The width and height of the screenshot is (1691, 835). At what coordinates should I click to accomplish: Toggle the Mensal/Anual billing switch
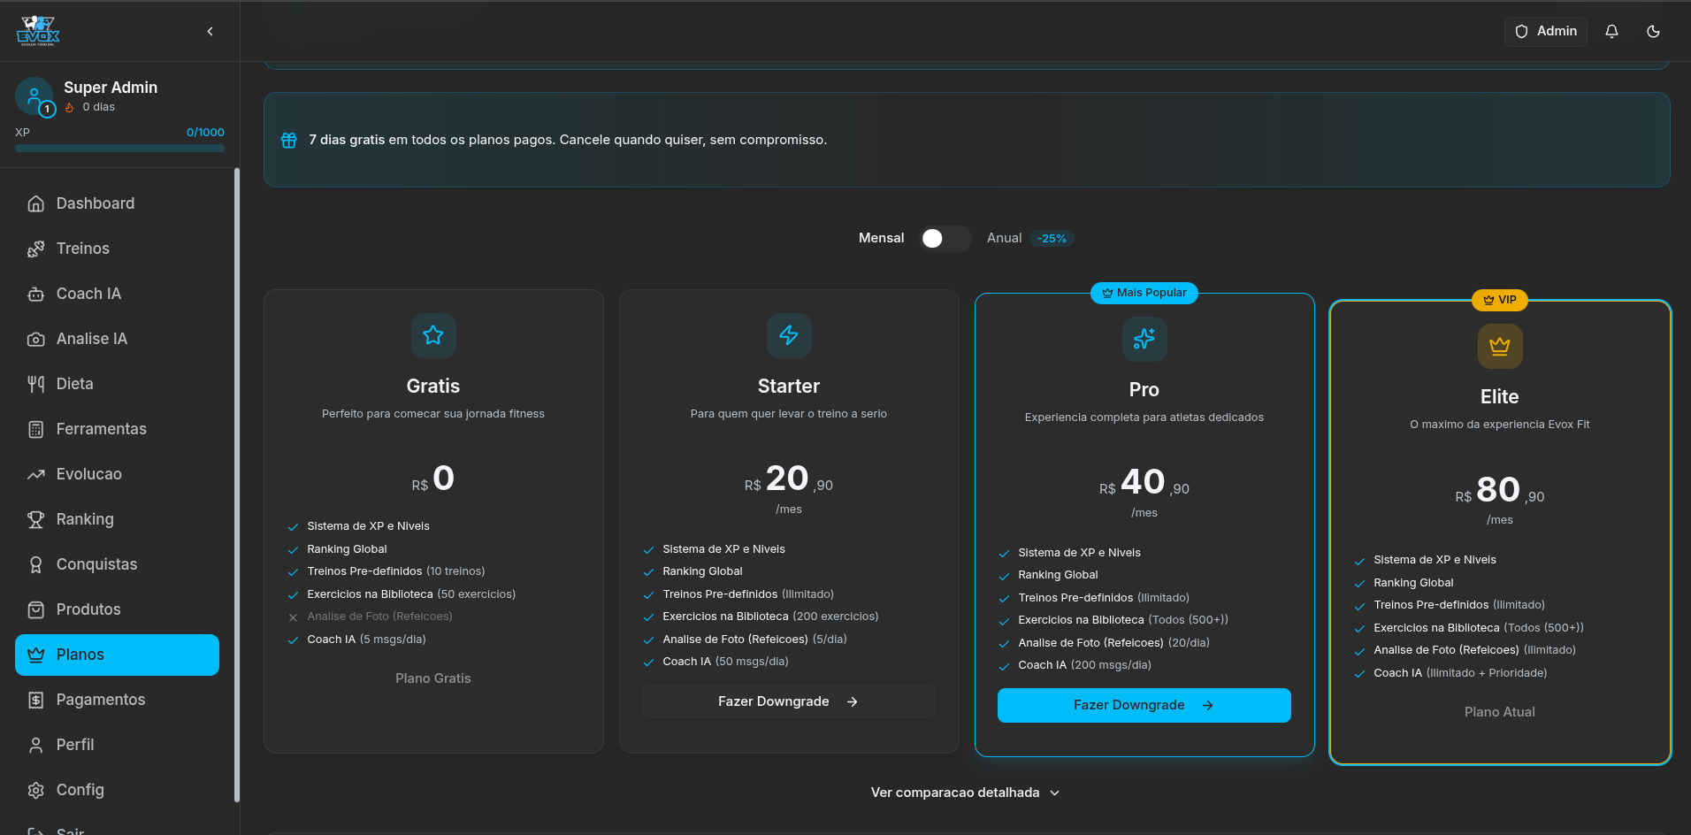[945, 238]
